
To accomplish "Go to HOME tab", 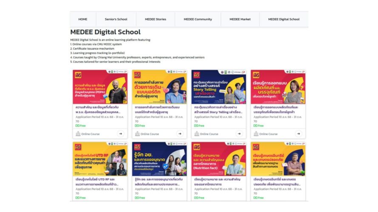I will point(82,19).
